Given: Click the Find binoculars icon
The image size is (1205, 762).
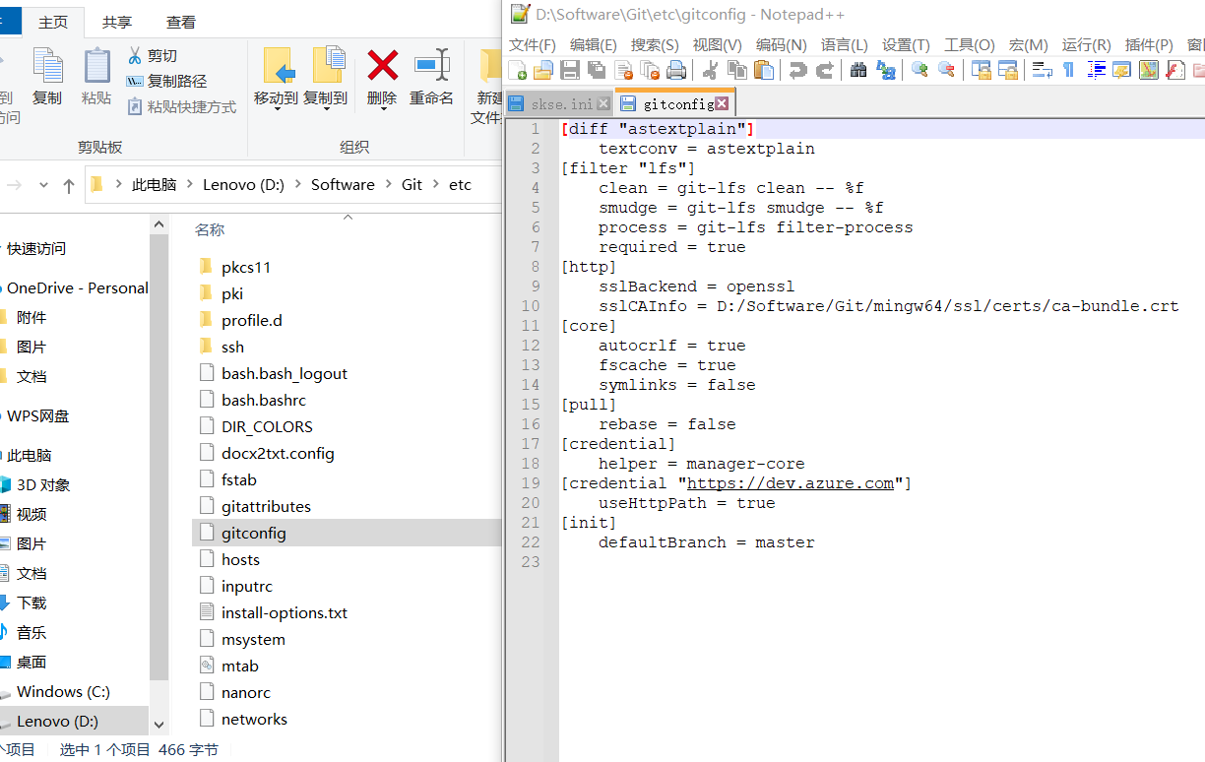Looking at the screenshot, I should pos(858,70).
